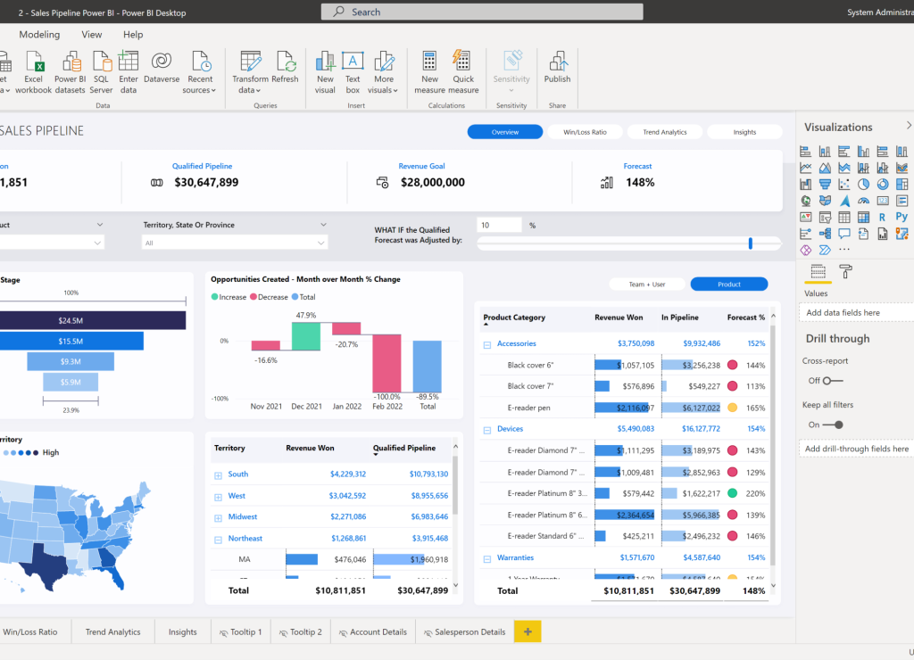Viewport: 914px width, 660px height.
Task: Add a new page with plus button
Action: [528, 631]
